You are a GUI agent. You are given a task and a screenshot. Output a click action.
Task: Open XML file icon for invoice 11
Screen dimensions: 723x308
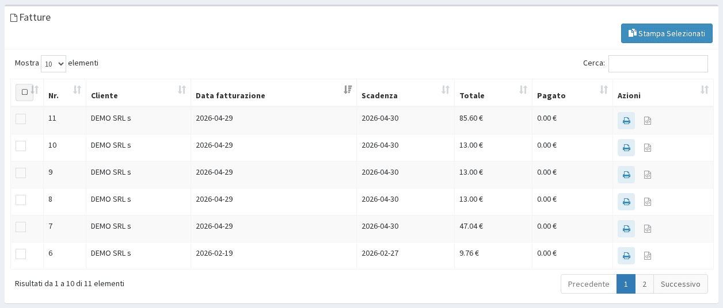pos(648,121)
